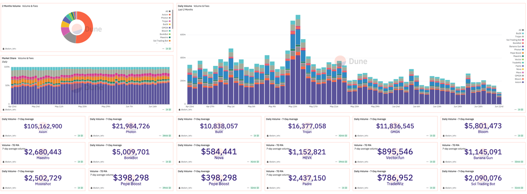Open the 2 Months Volume chart title
Viewport: 527px width, 194px height.
pyautogui.click(x=11, y=6)
